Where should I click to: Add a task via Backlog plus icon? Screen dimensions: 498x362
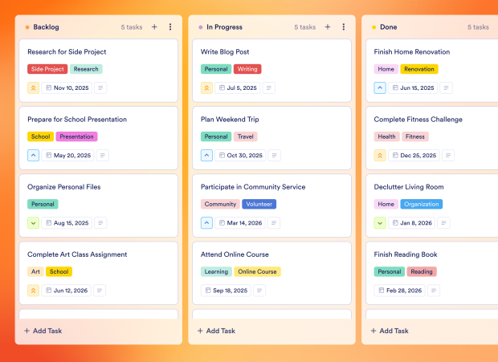pyautogui.click(x=154, y=27)
